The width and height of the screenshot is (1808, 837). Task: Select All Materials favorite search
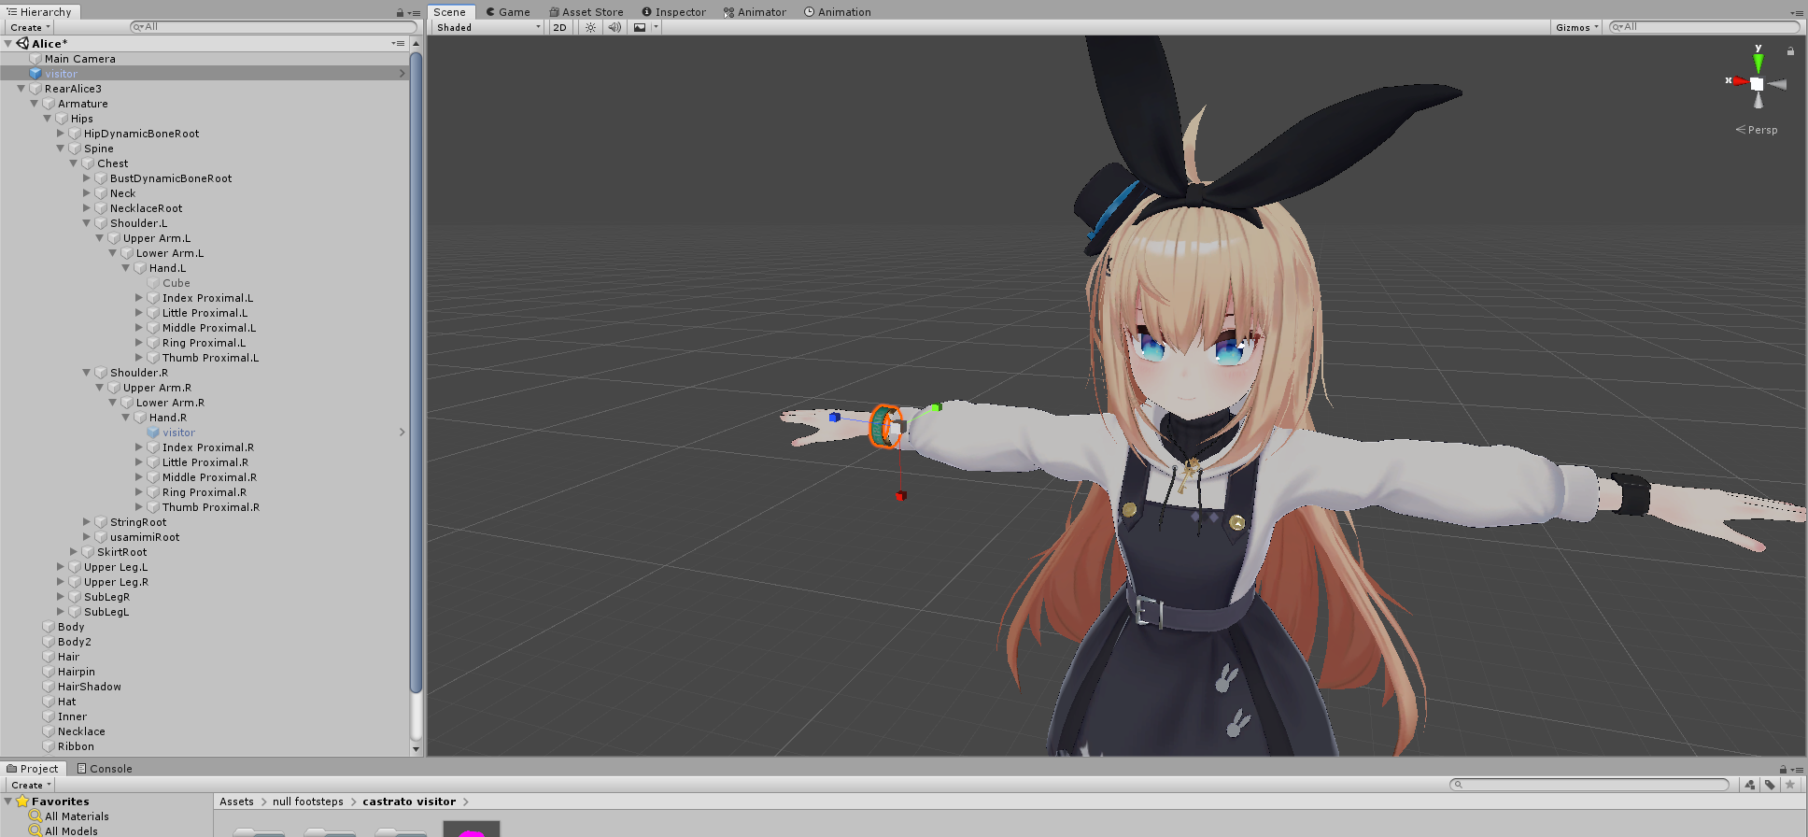click(x=77, y=816)
